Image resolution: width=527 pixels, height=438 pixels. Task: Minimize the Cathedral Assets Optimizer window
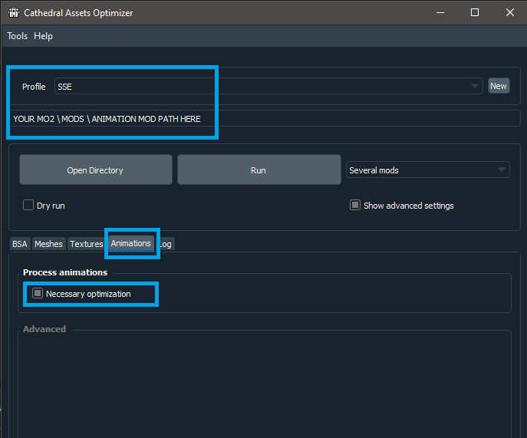coord(440,13)
